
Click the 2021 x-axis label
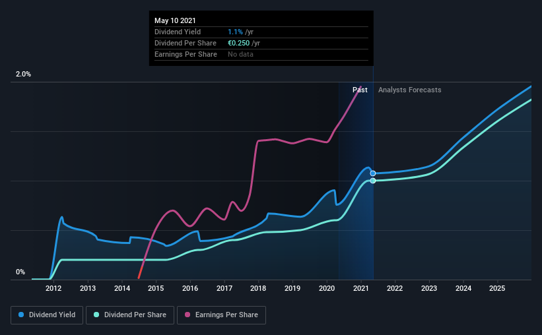point(361,288)
